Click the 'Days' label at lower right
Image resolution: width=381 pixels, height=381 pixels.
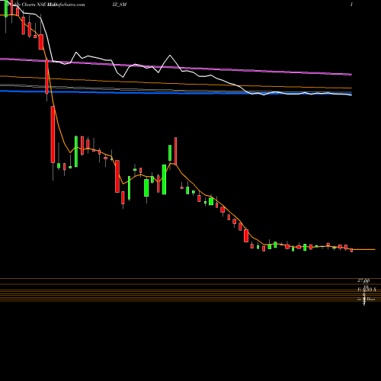point(370,299)
